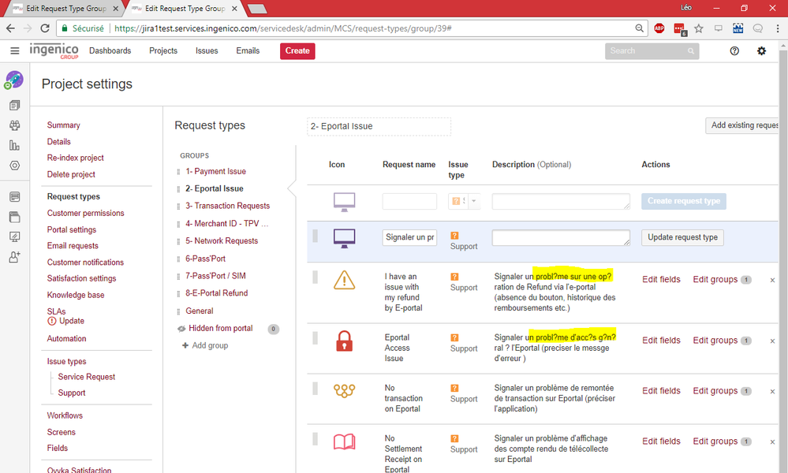Click the 2- Eportal Issue group name field
Viewport: 788px width, 473px height.
(379, 127)
